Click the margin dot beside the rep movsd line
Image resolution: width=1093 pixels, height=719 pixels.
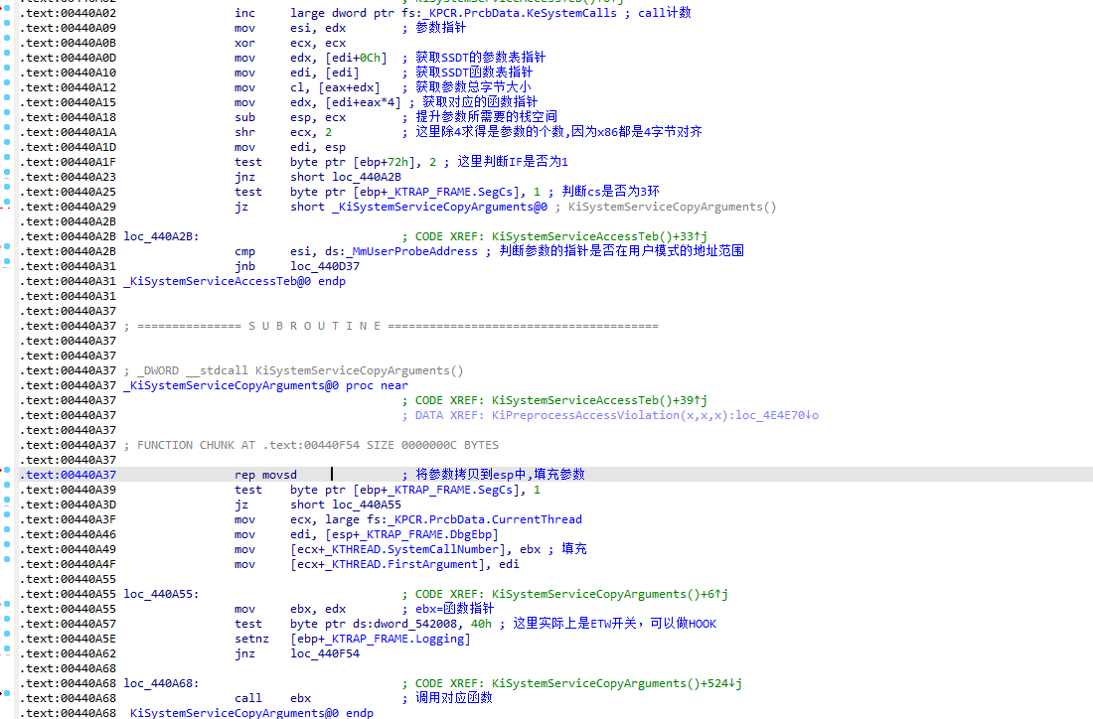(8, 475)
